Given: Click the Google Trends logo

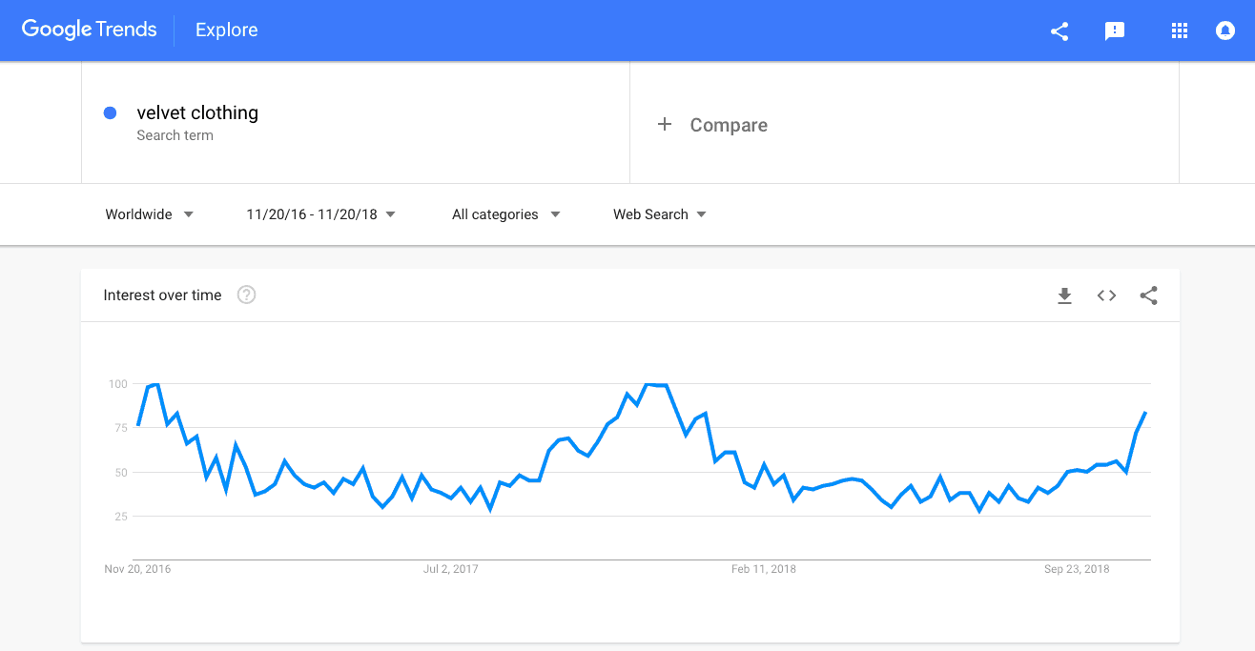Looking at the screenshot, I should (x=89, y=30).
